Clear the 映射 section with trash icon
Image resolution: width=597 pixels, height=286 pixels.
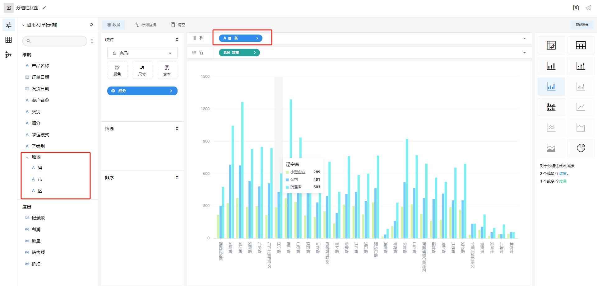click(177, 39)
